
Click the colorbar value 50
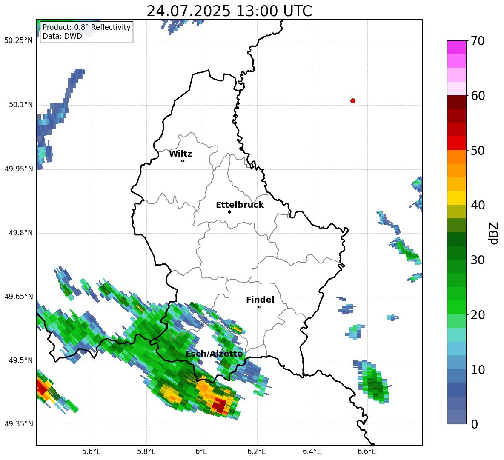(478, 150)
